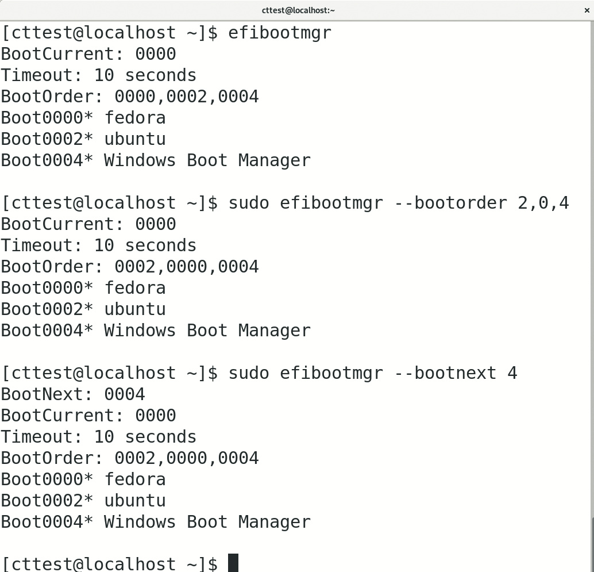594x572 pixels.
Task: Click the block cursor at the last prompt
Action: 233,563
